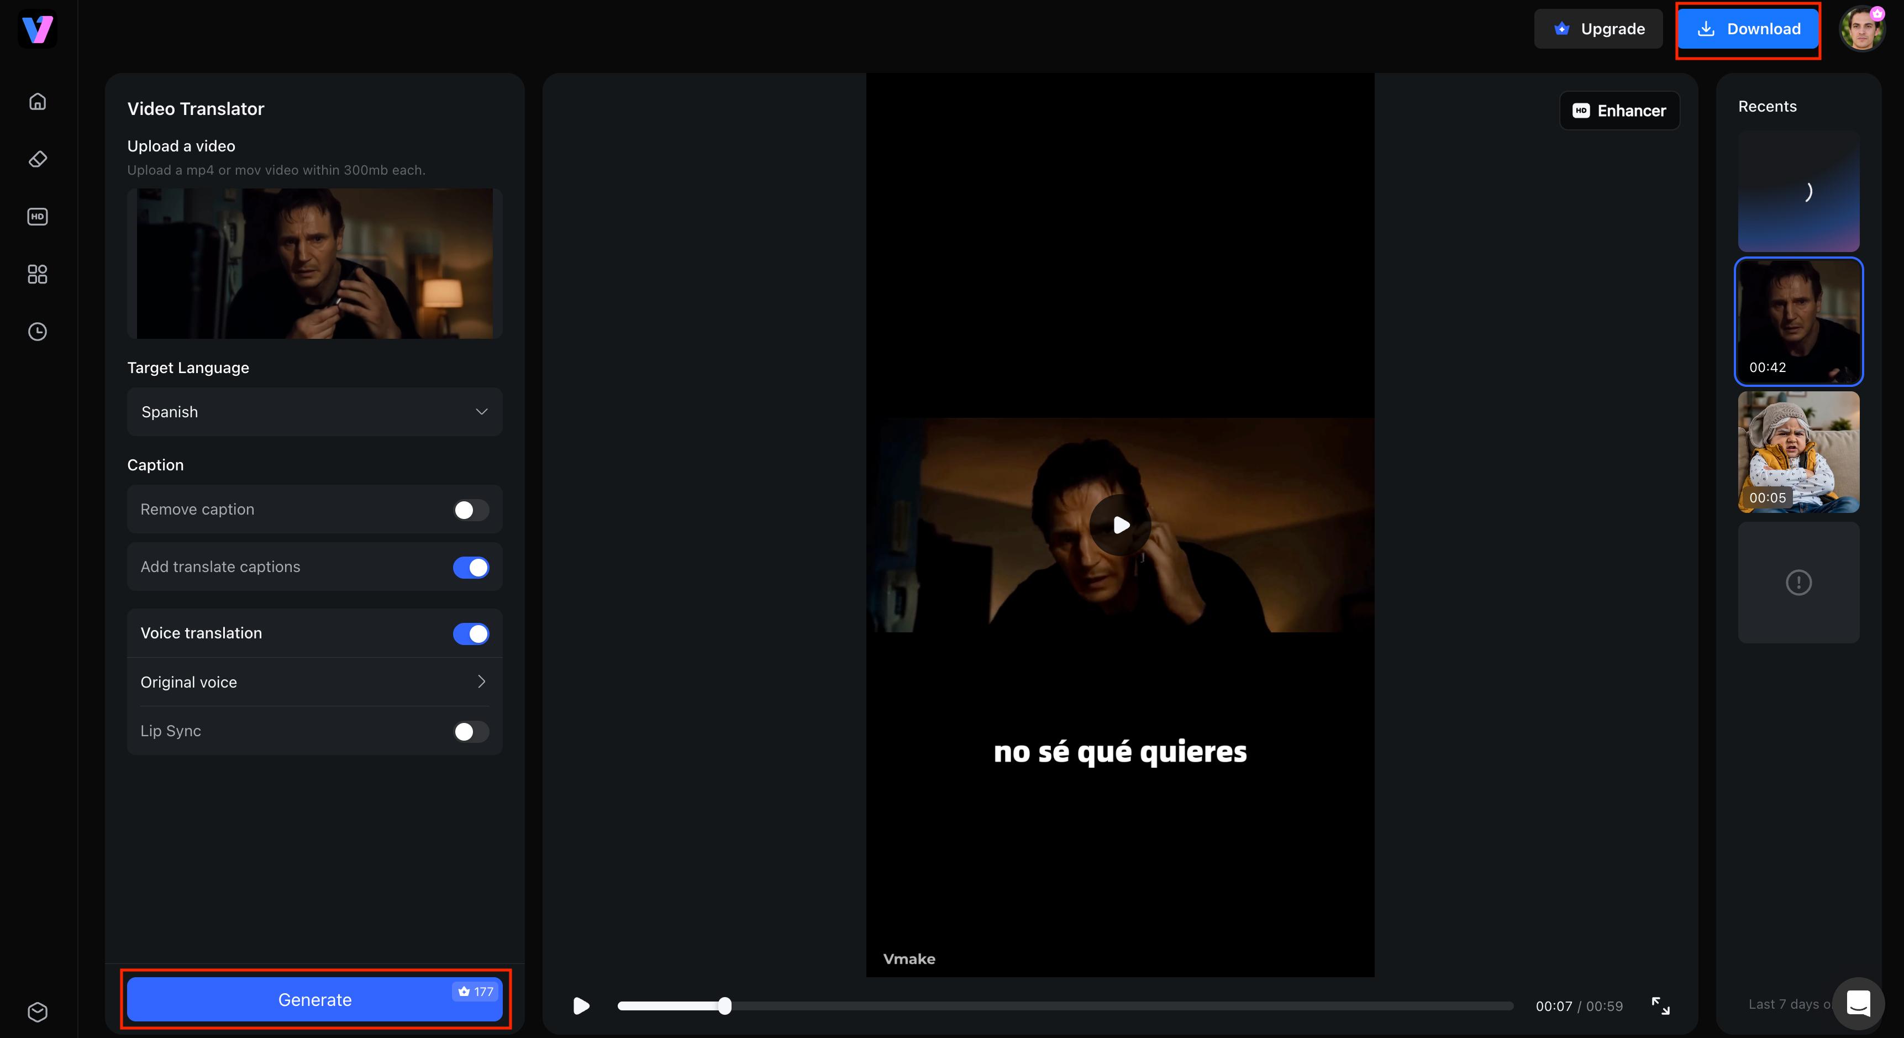Click the uploaded video preview thumbnail
Image resolution: width=1904 pixels, height=1038 pixels.
click(x=315, y=263)
